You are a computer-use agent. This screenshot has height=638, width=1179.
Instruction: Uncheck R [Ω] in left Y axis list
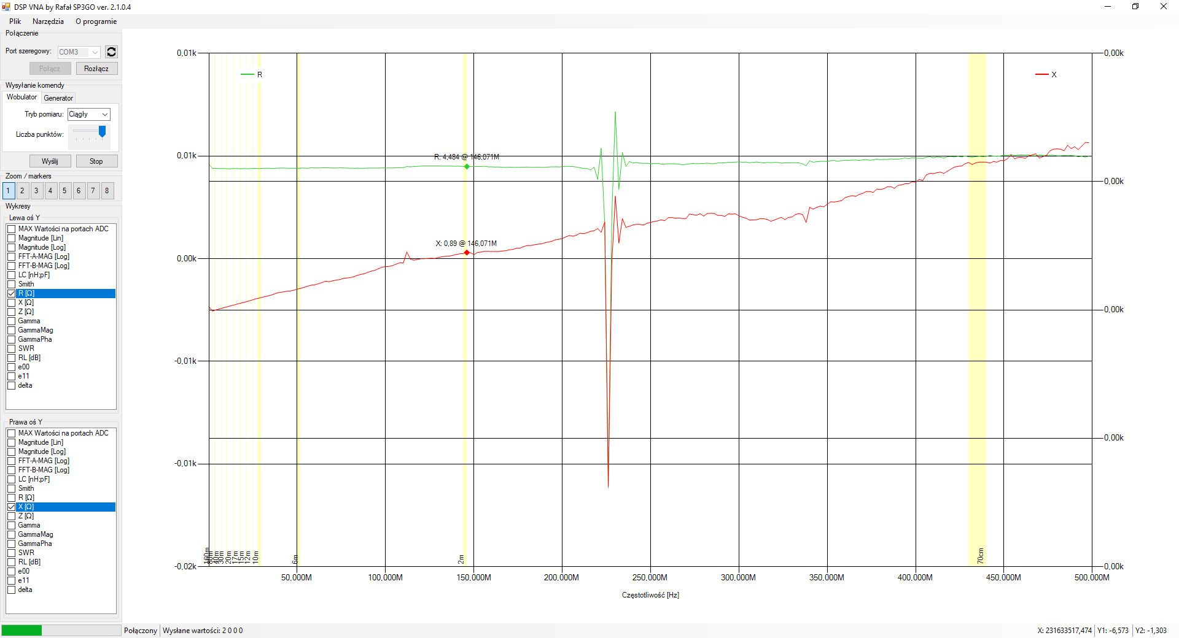(12, 293)
